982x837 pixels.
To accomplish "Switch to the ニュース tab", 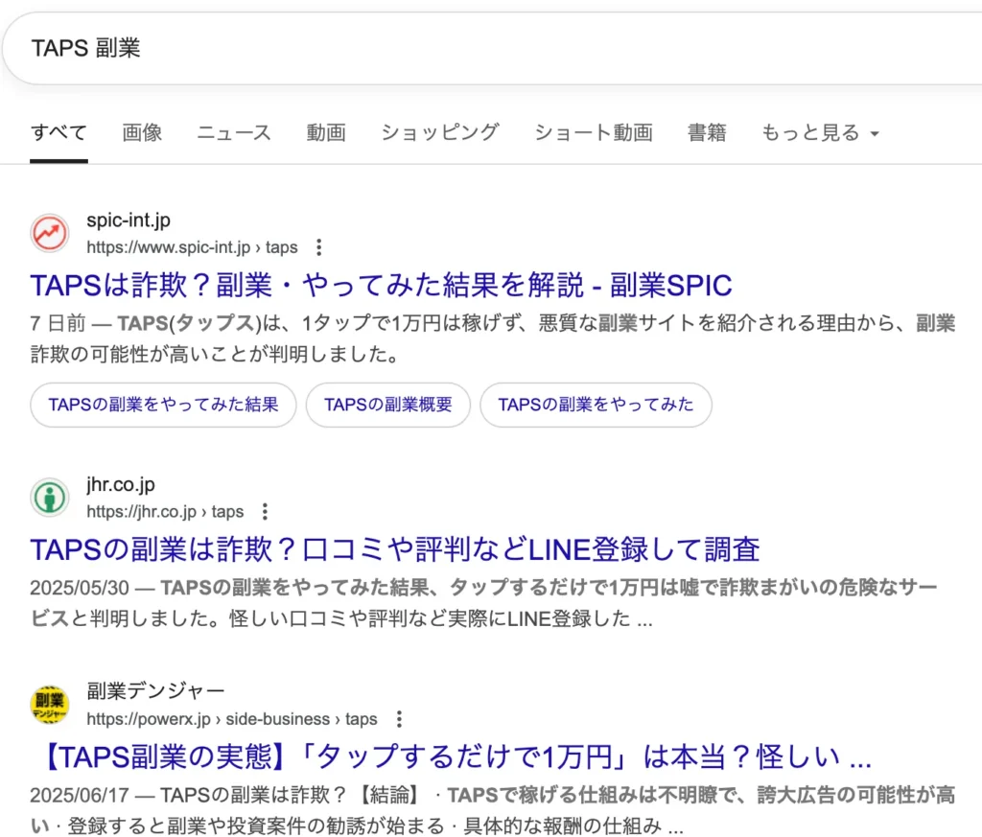I will (x=234, y=132).
